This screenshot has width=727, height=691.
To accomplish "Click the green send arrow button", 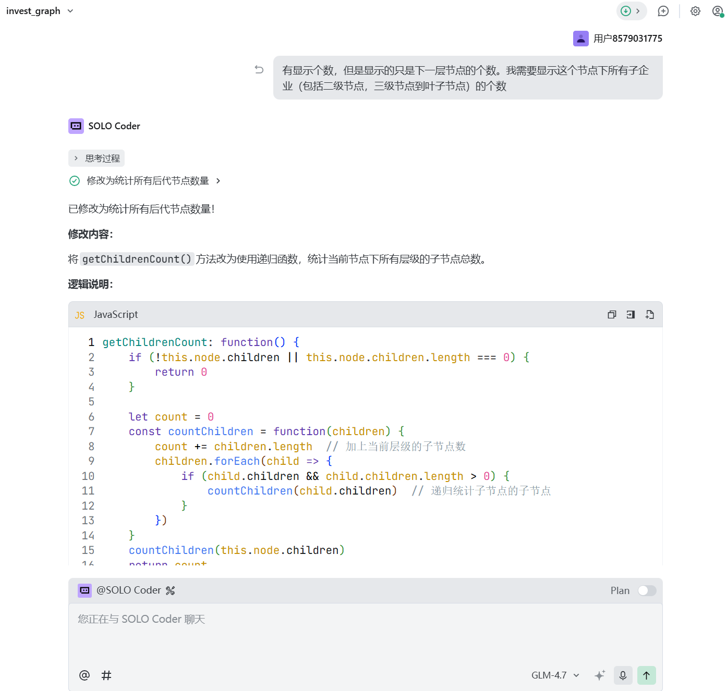I will (647, 675).
